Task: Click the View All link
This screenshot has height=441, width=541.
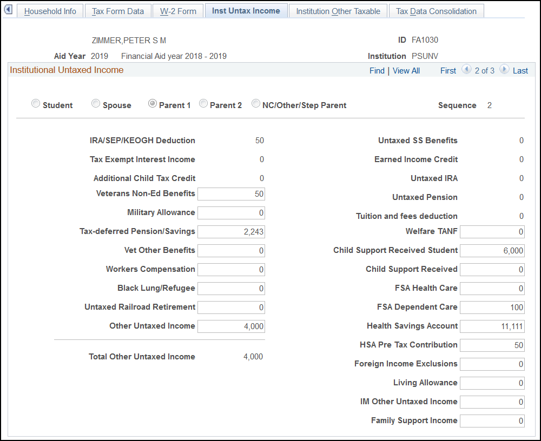Action: pos(406,70)
